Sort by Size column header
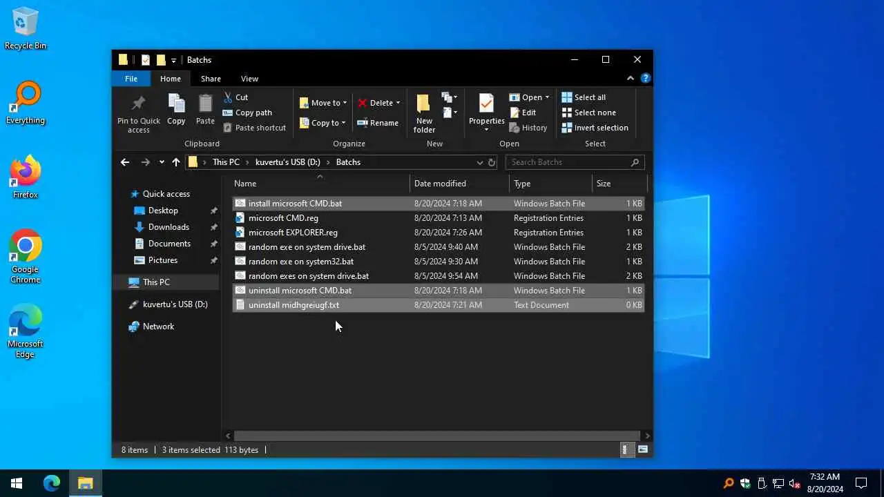The width and height of the screenshot is (884, 497). pyautogui.click(x=619, y=184)
